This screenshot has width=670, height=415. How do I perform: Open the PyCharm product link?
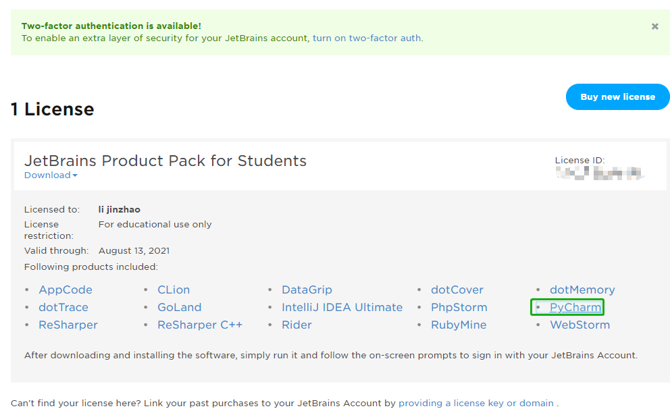coord(575,307)
